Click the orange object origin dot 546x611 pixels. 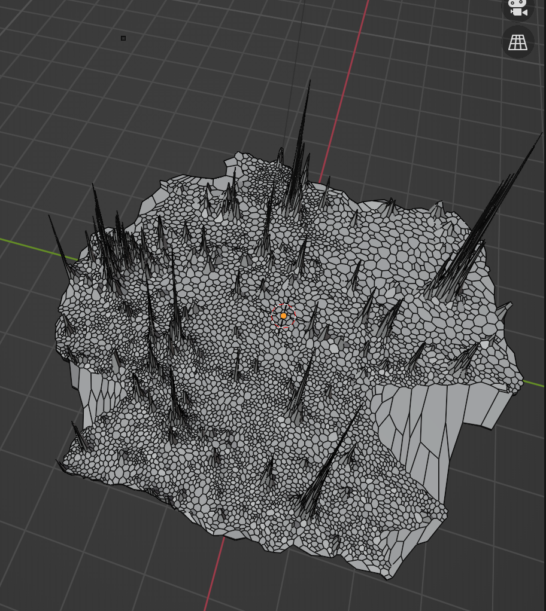[283, 316]
